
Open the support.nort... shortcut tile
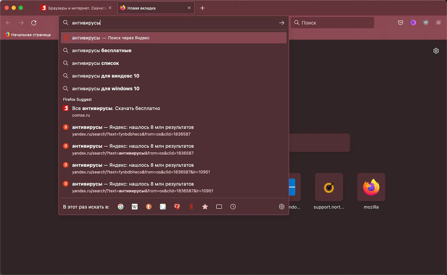(x=329, y=191)
